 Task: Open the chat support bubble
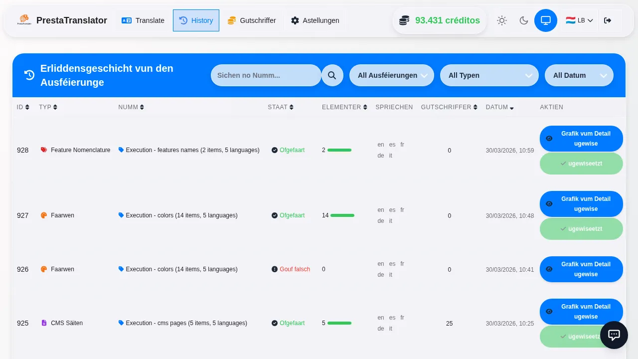point(614,335)
